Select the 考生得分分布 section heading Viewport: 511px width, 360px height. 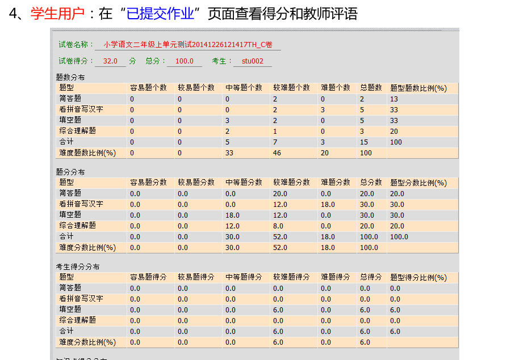pyautogui.click(x=78, y=266)
